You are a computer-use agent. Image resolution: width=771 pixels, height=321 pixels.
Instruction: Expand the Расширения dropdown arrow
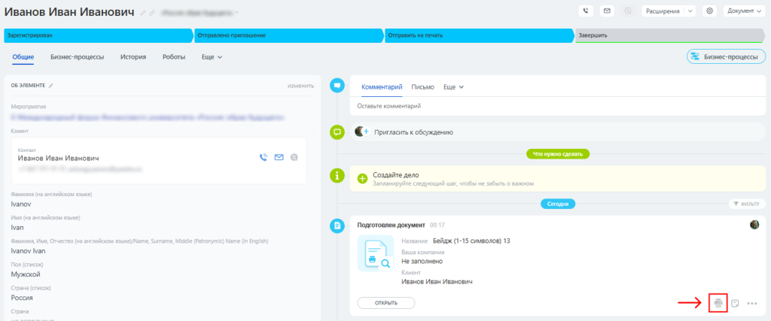pos(690,11)
